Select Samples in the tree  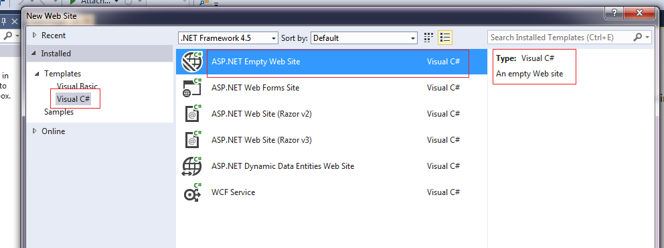pos(59,112)
